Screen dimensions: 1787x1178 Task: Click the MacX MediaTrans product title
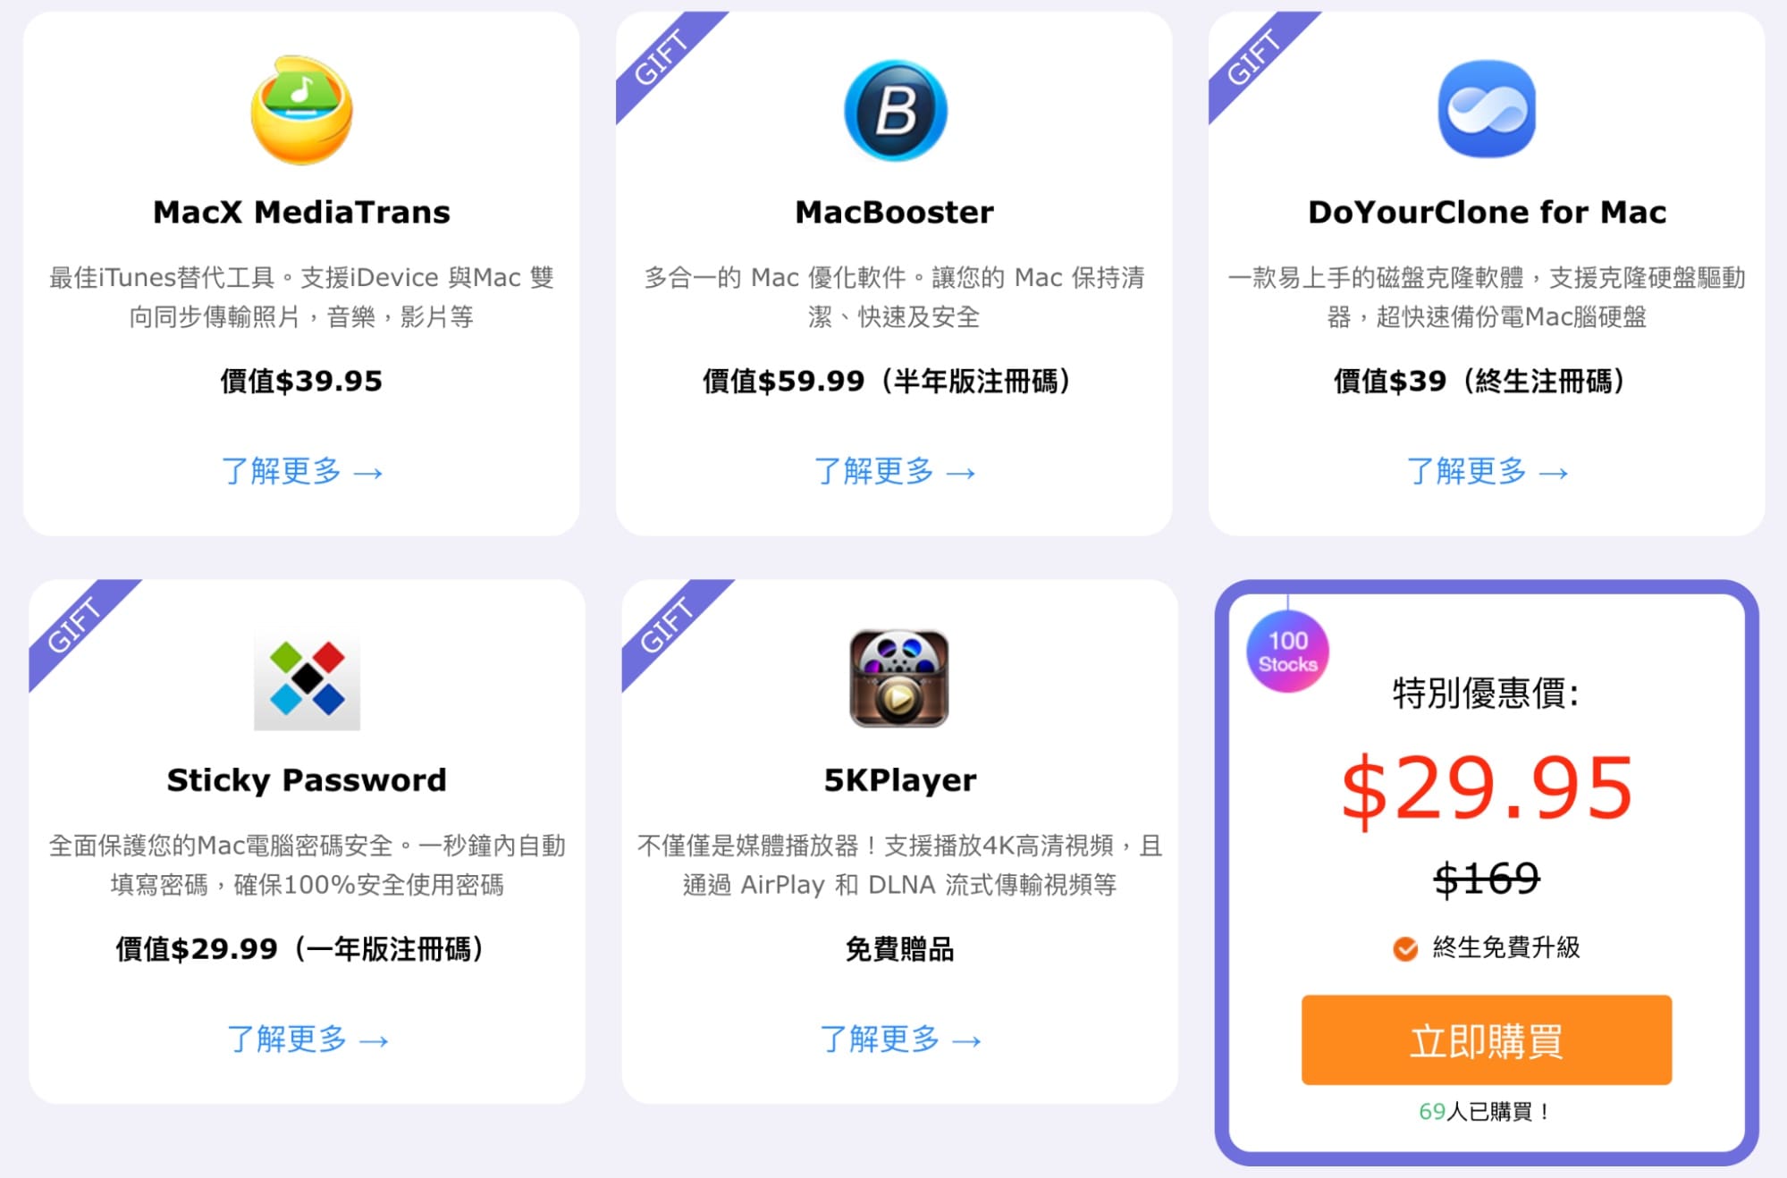point(301,212)
